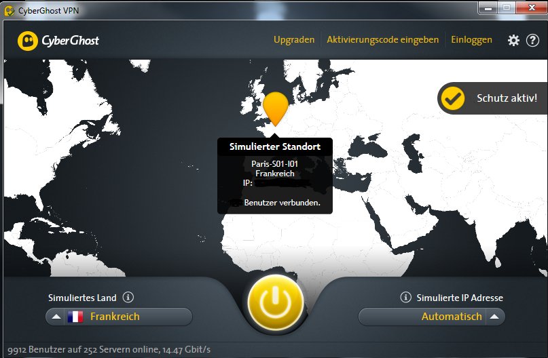Image resolution: width=548 pixels, height=358 pixels.
Task: Click Frankreich text in tooltip
Action: (275, 174)
